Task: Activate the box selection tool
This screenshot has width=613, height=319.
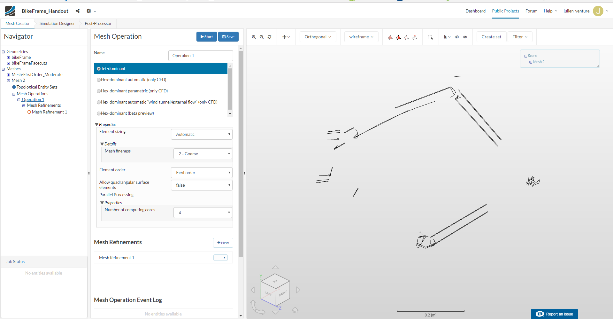Action: [x=430, y=37]
